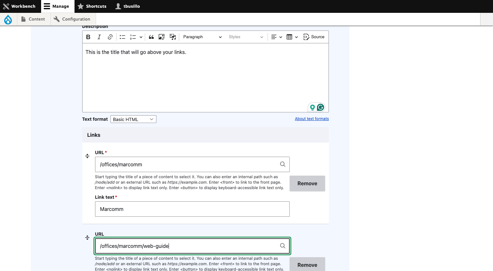Open the text alignment dropdown
493x271 pixels.
pos(277,37)
